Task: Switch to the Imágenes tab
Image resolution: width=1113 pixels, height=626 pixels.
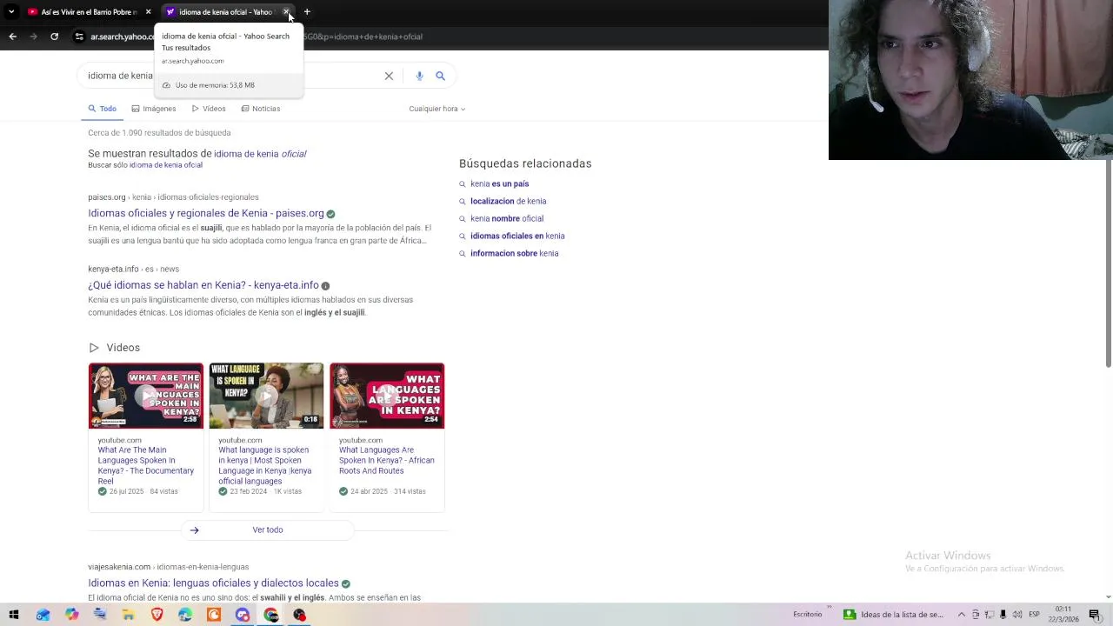Action: click(154, 109)
